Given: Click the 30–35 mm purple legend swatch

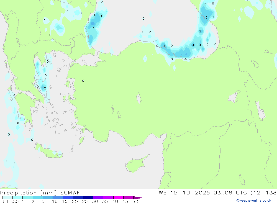Looking at the screenshot, I should coord(98,197).
